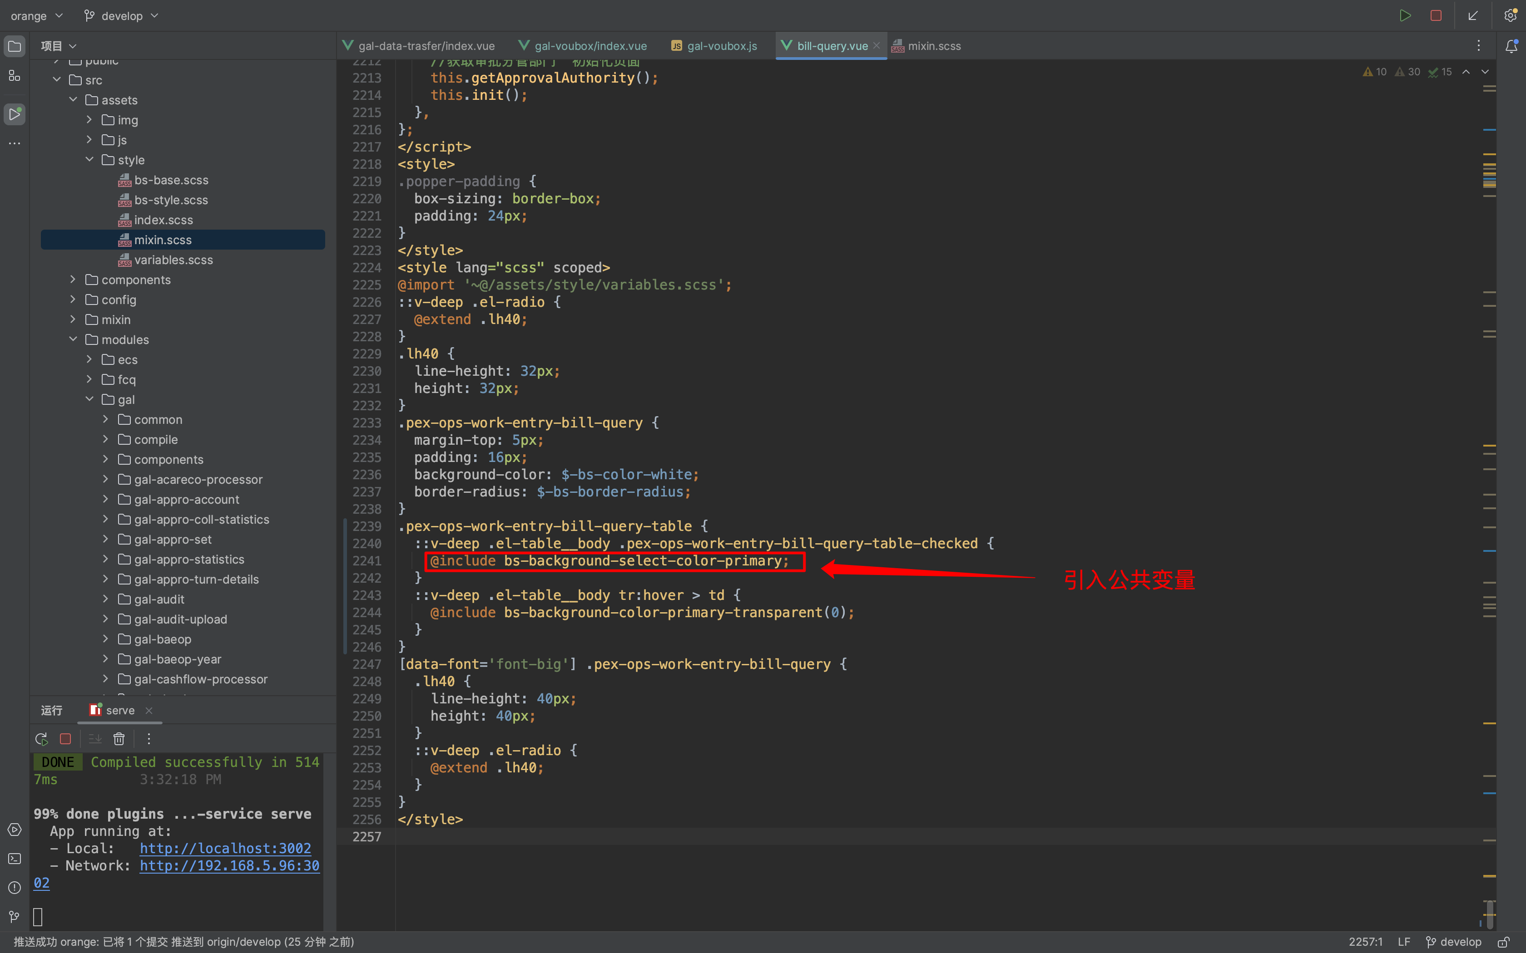Select variables.scss in project tree
Viewport: 1526px width, 953px height.
click(173, 260)
